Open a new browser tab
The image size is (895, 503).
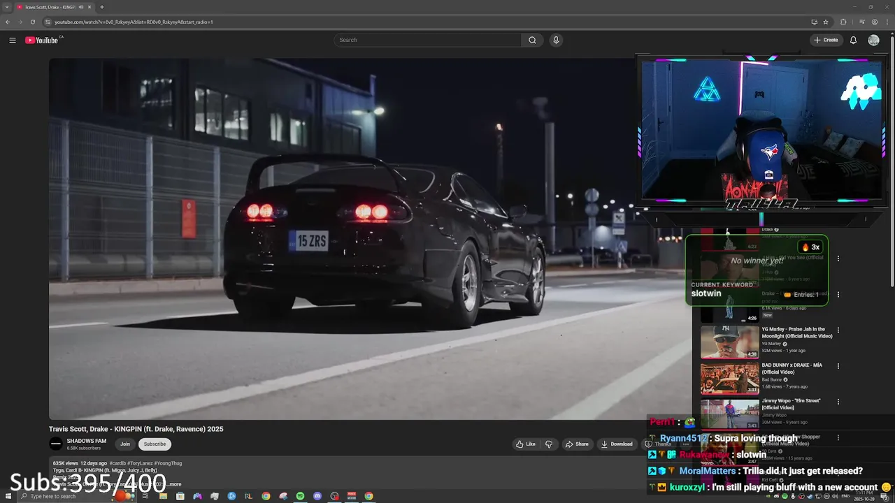(102, 7)
